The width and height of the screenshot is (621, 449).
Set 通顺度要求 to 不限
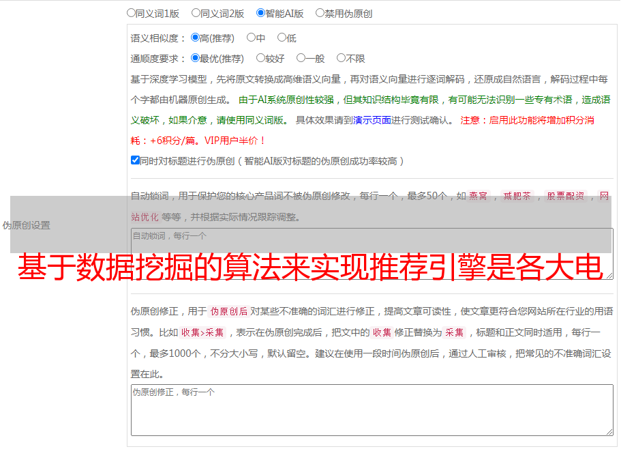(341, 58)
